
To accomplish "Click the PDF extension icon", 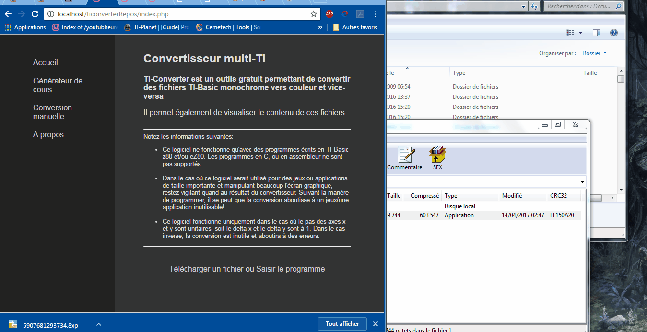I will (359, 14).
